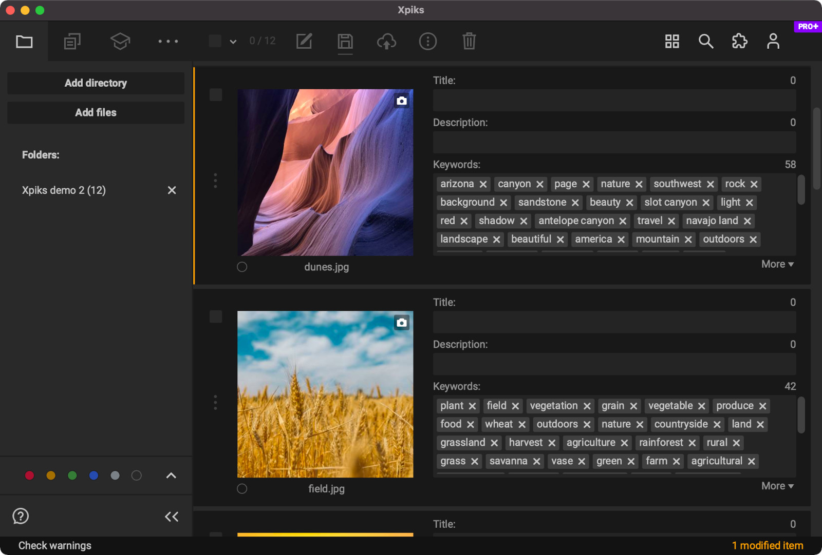
Task: Open the Delete trash icon
Action: tap(469, 41)
